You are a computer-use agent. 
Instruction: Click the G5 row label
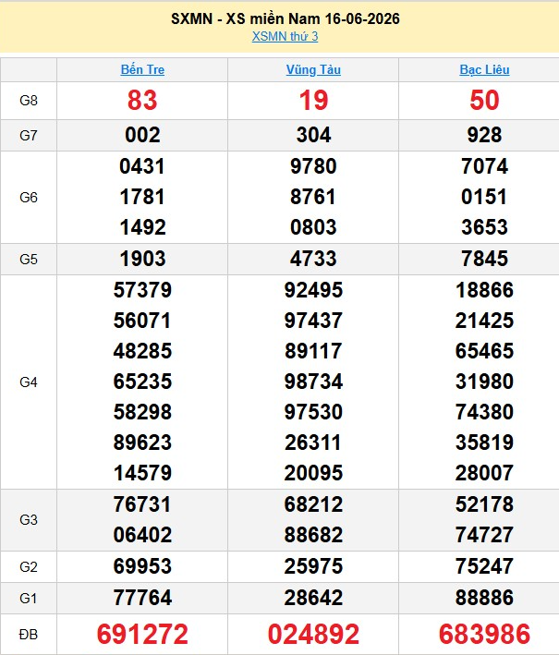29,259
